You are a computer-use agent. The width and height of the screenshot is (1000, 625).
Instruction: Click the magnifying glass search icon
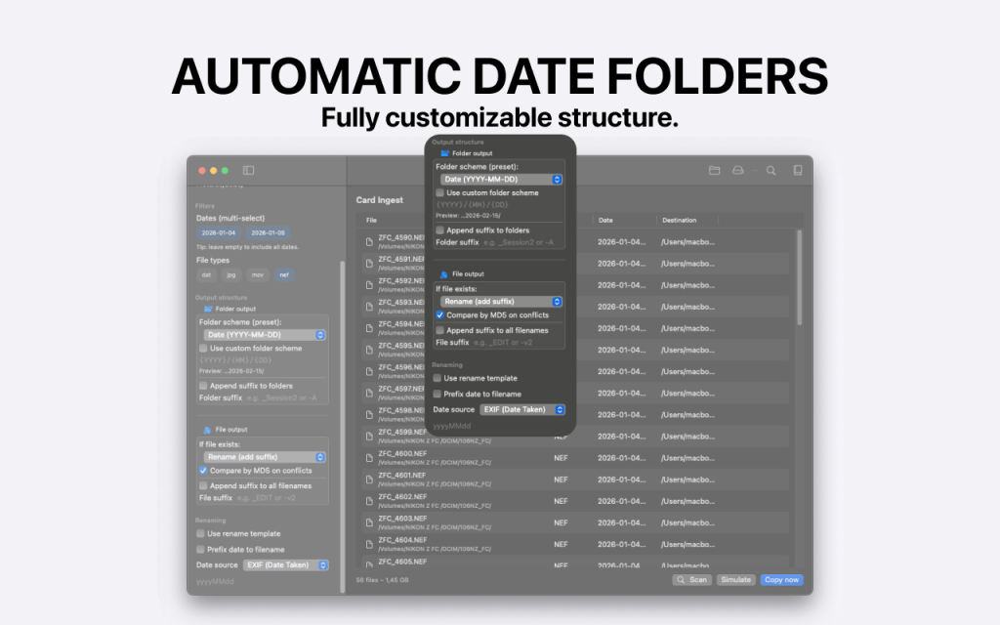(771, 170)
